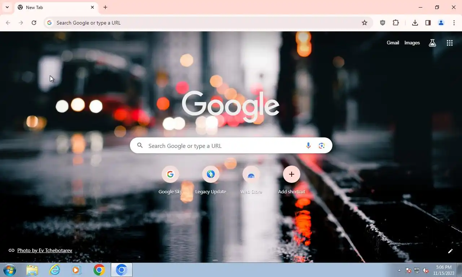
Task: Launch Windows Media Player from taskbar
Action: [x=77, y=270]
